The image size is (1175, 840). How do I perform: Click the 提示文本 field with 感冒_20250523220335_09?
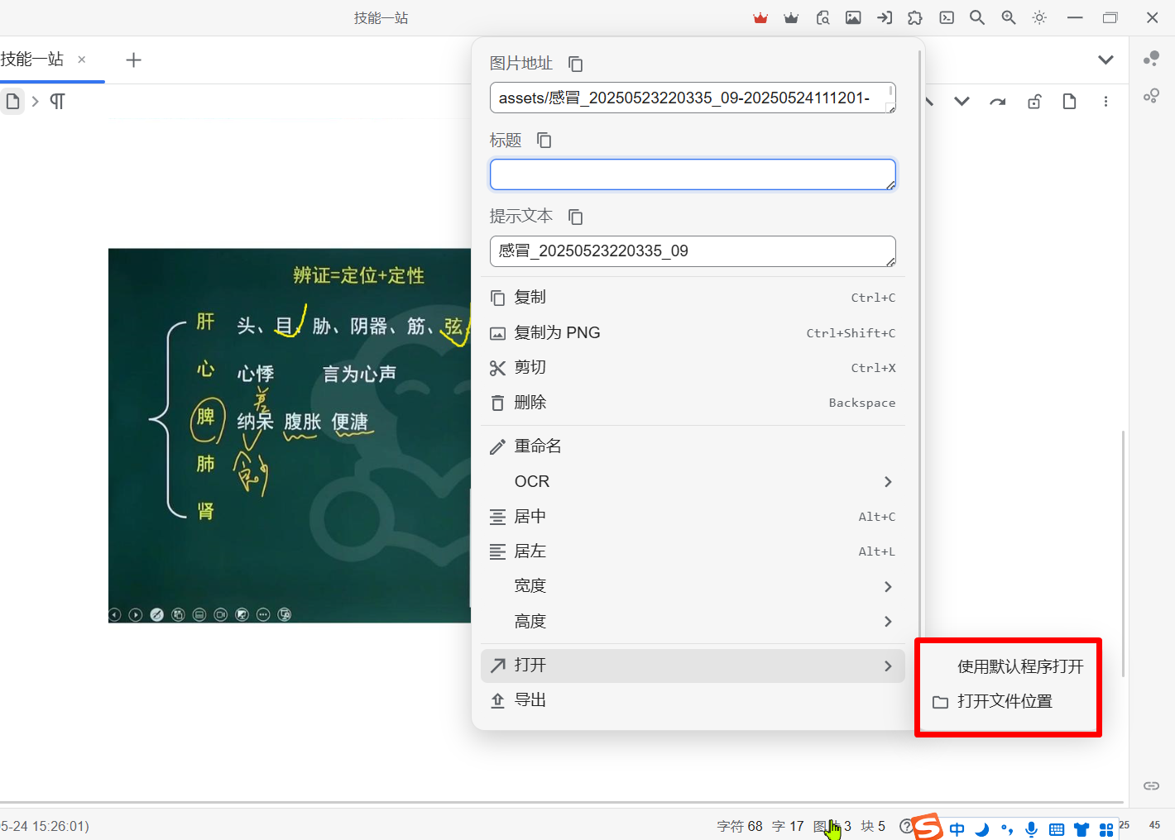[693, 251]
